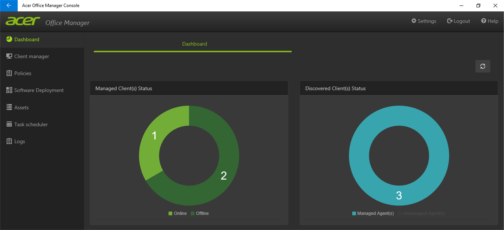Image resolution: width=504 pixels, height=230 pixels.
Task: Click the Assets stacked bars icon
Action: (9, 107)
